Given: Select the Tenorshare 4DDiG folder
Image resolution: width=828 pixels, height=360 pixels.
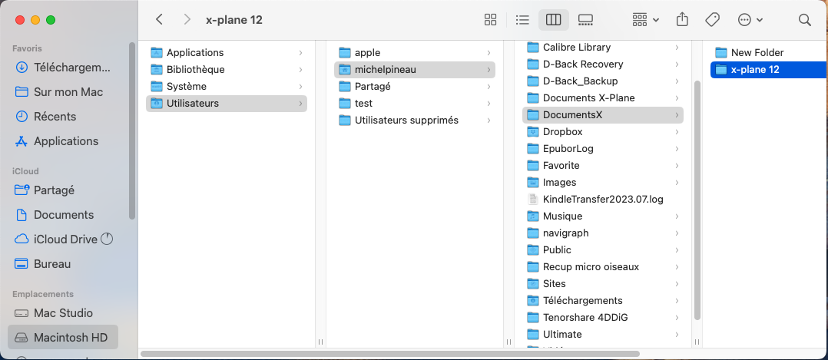Looking at the screenshot, I should [602, 317].
